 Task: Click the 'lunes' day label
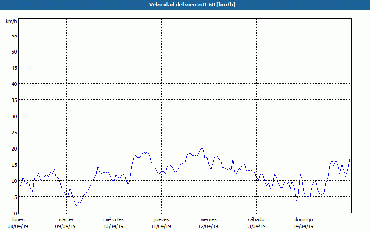pyautogui.click(x=18, y=219)
